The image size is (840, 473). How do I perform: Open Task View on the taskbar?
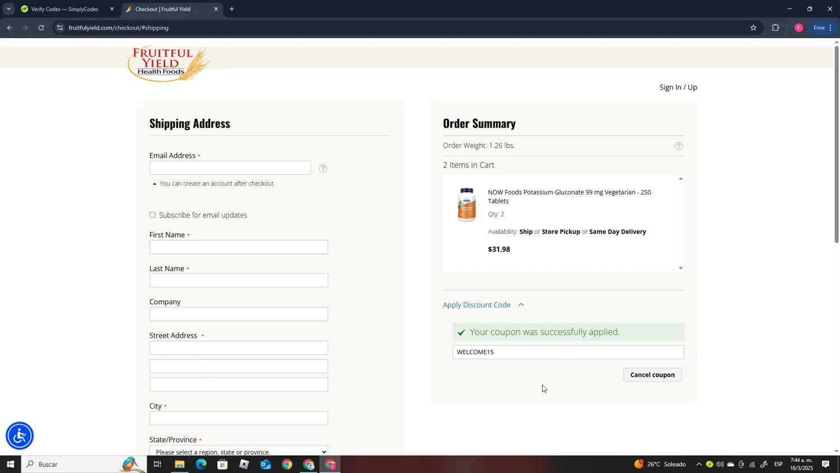coord(157,464)
